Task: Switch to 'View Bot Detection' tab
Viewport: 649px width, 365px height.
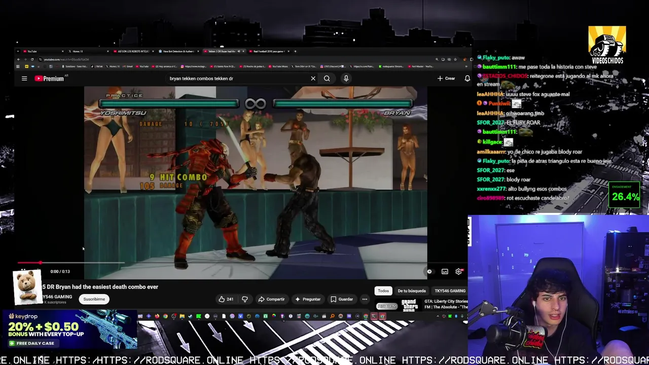Action: (178, 51)
